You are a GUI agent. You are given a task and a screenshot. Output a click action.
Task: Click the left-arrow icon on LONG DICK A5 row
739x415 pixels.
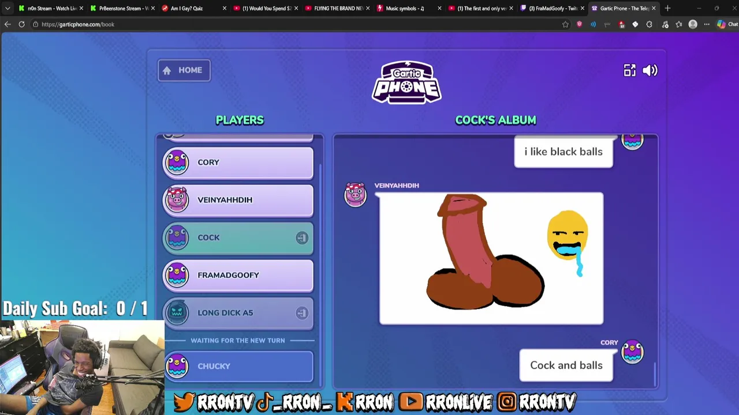click(x=302, y=313)
